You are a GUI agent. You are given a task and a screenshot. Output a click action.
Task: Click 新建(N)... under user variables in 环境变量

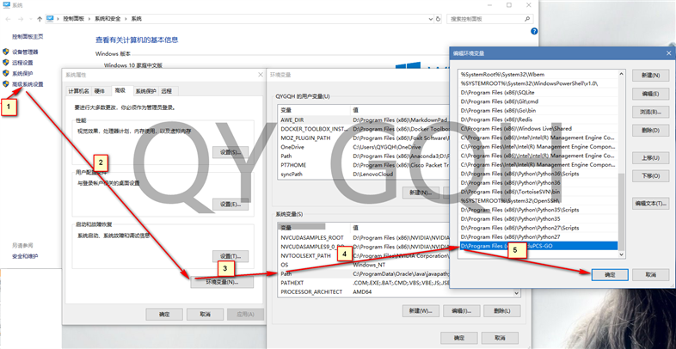tap(421, 193)
